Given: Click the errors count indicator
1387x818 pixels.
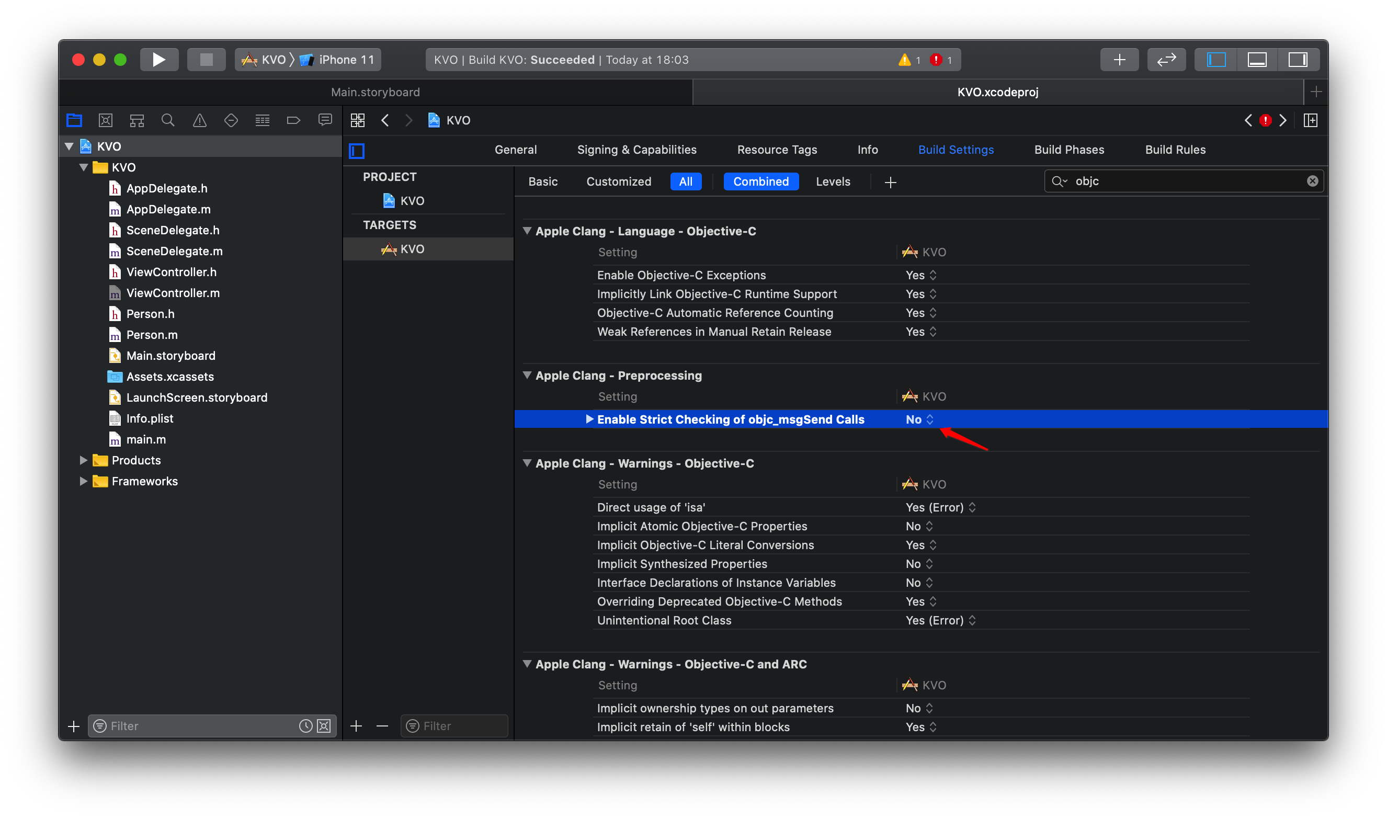Looking at the screenshot, I should tap(941, 60).
